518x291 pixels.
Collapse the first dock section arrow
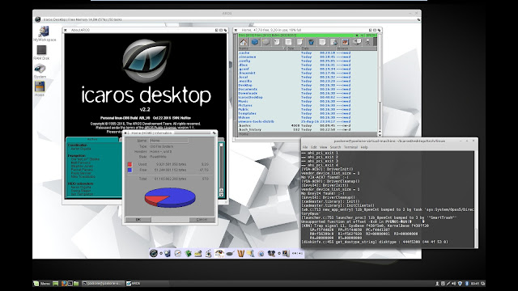click(161, 253)
